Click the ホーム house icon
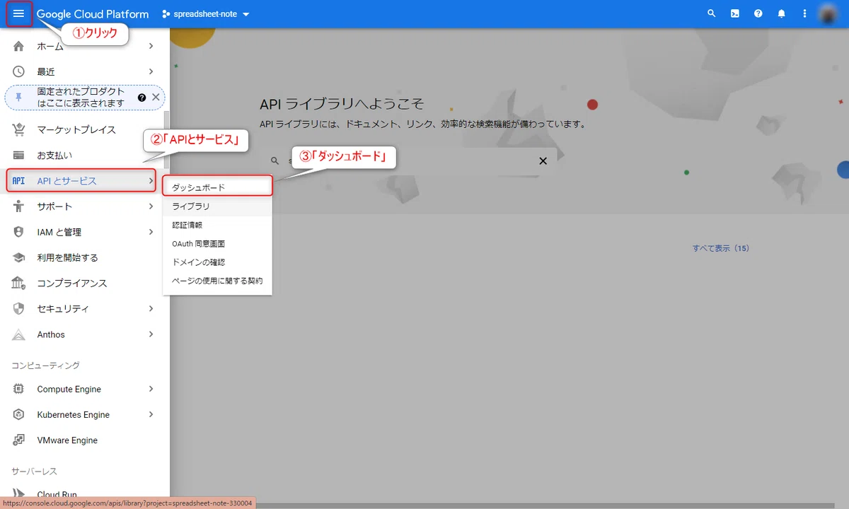849x509 pixels. pos(19,47)
